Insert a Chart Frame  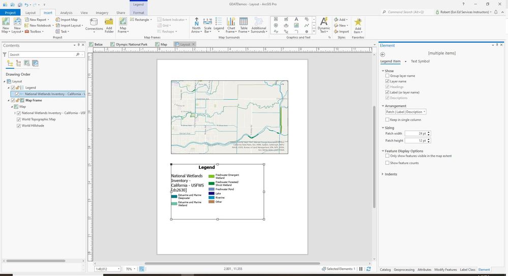pos(231,25)
